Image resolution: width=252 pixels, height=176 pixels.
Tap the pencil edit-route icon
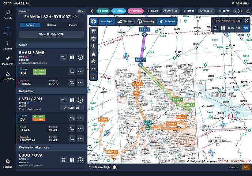coord(248,11)
